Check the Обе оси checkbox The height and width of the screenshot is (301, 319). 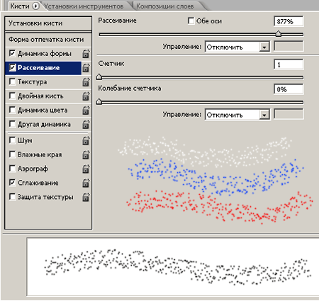point(191,21)
